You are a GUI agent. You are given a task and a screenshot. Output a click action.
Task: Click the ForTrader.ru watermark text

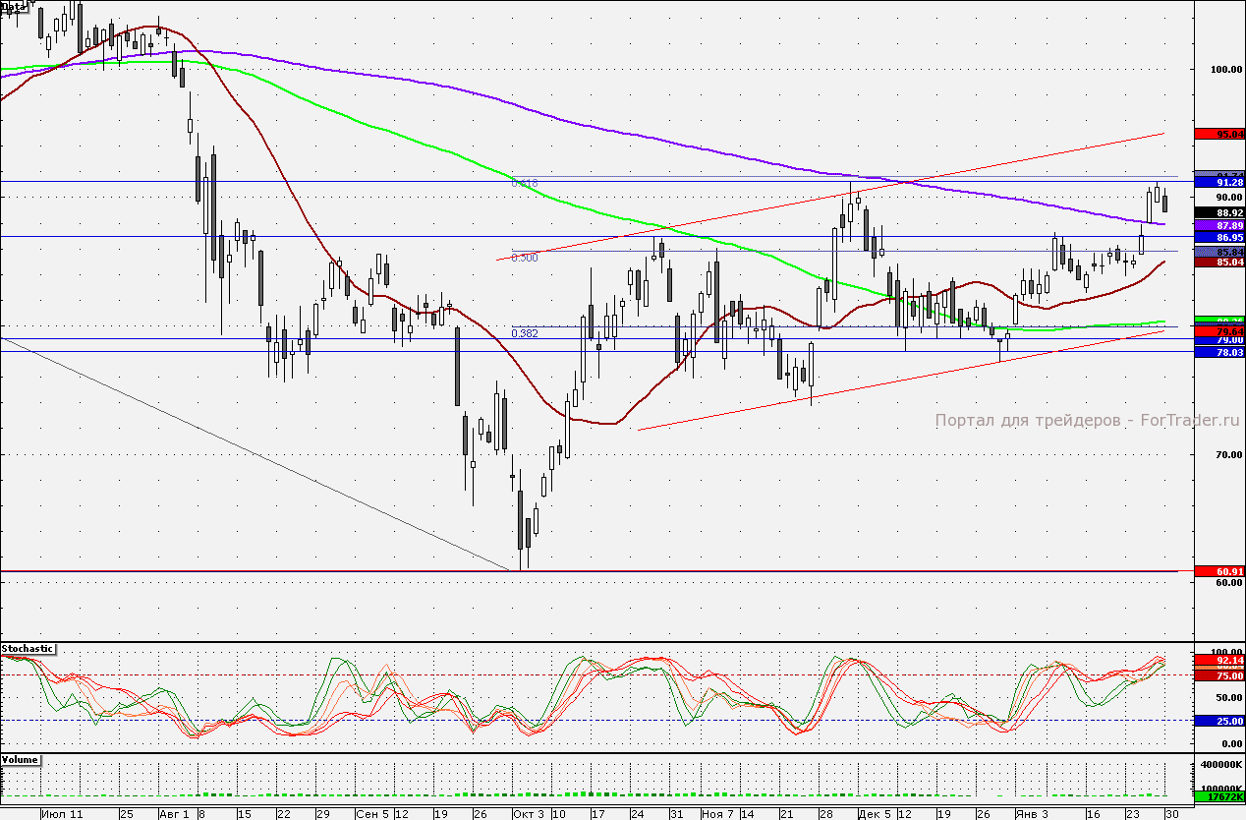1087,421
